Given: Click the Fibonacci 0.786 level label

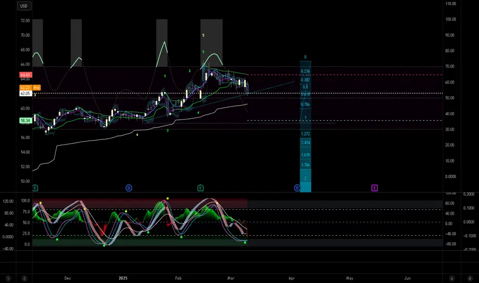Looking at the screenshot, I should (x=305, y=104).
